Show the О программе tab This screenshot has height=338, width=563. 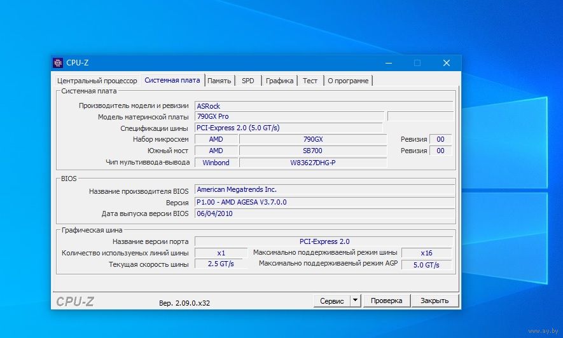(348, 81)
